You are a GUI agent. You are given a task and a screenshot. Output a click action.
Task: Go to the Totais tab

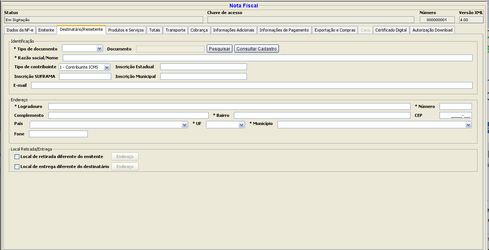[x=155, y=30]
